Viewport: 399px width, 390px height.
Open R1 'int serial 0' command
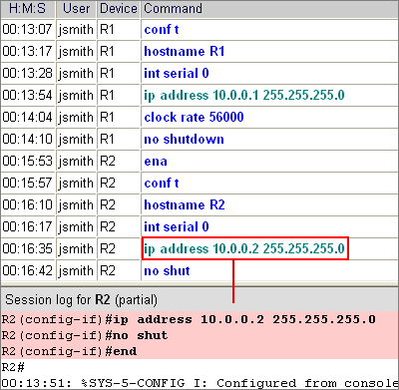coord(177,74)
